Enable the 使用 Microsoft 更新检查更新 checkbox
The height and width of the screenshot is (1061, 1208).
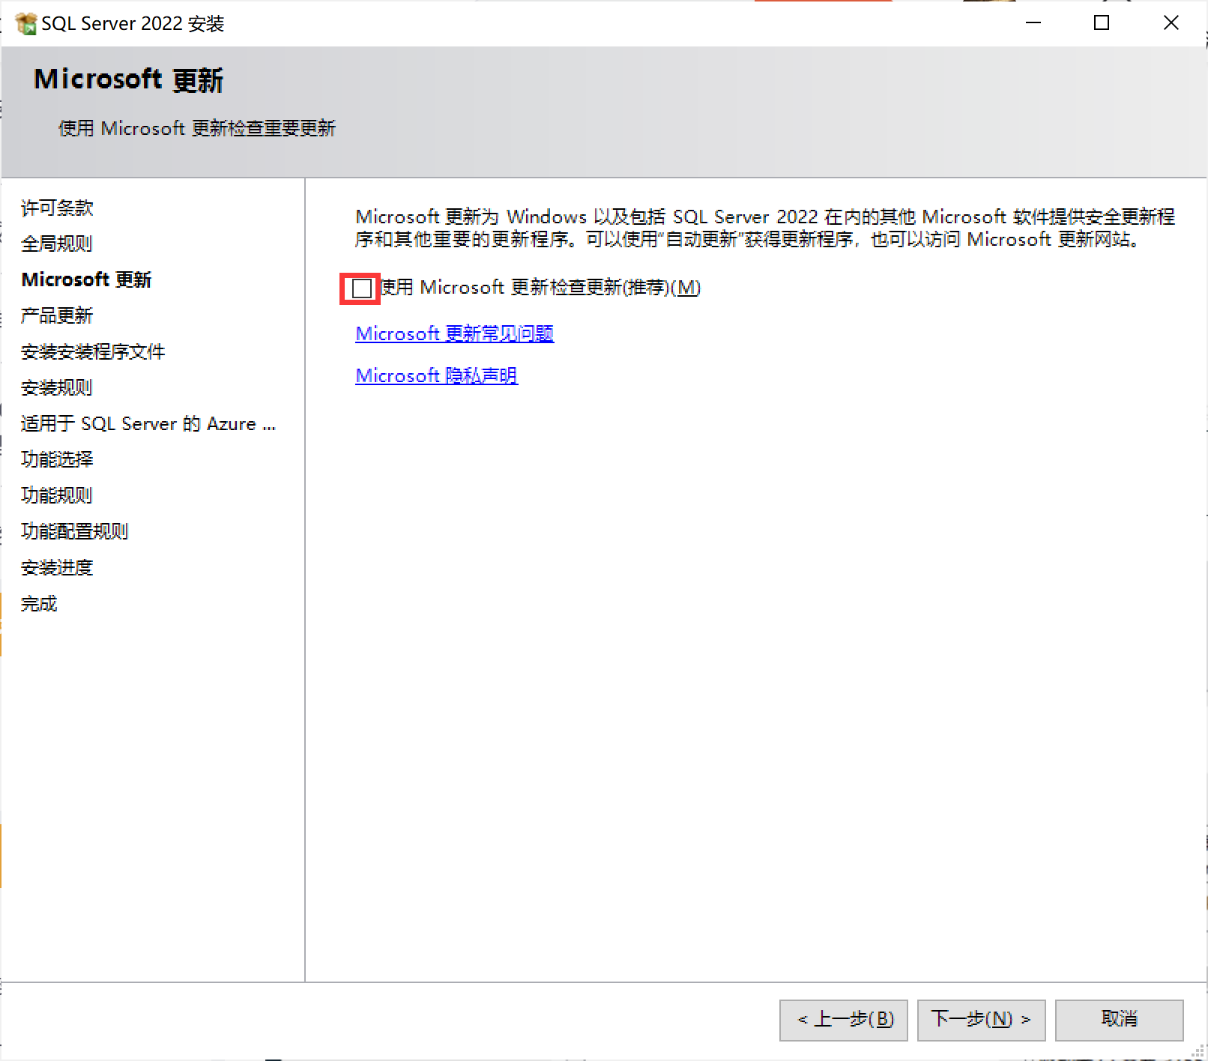point(362,288)
